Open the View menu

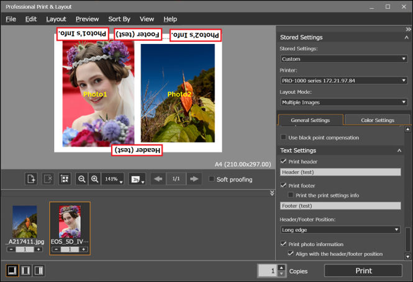(147, 19)
